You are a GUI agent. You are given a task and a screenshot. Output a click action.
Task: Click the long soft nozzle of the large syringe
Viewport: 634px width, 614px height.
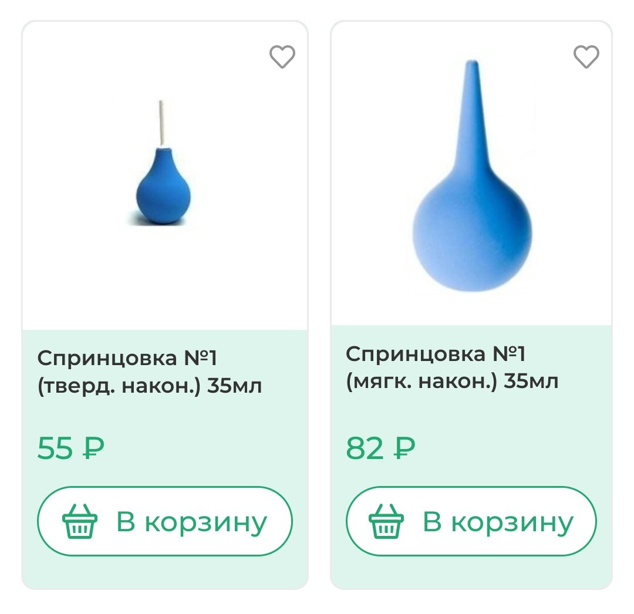473,117
